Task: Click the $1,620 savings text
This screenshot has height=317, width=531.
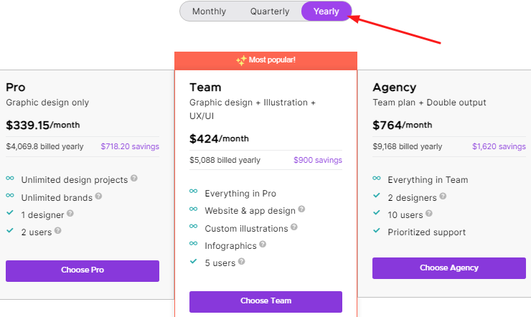Action: click(499, 146)
